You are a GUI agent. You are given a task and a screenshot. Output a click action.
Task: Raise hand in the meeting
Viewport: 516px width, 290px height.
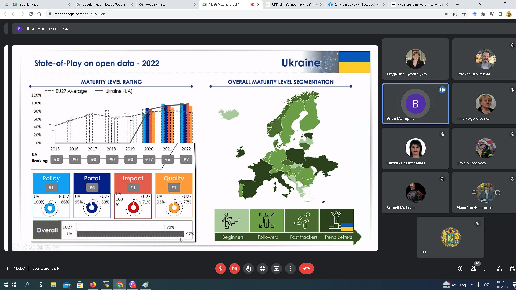tap(248, 269)
